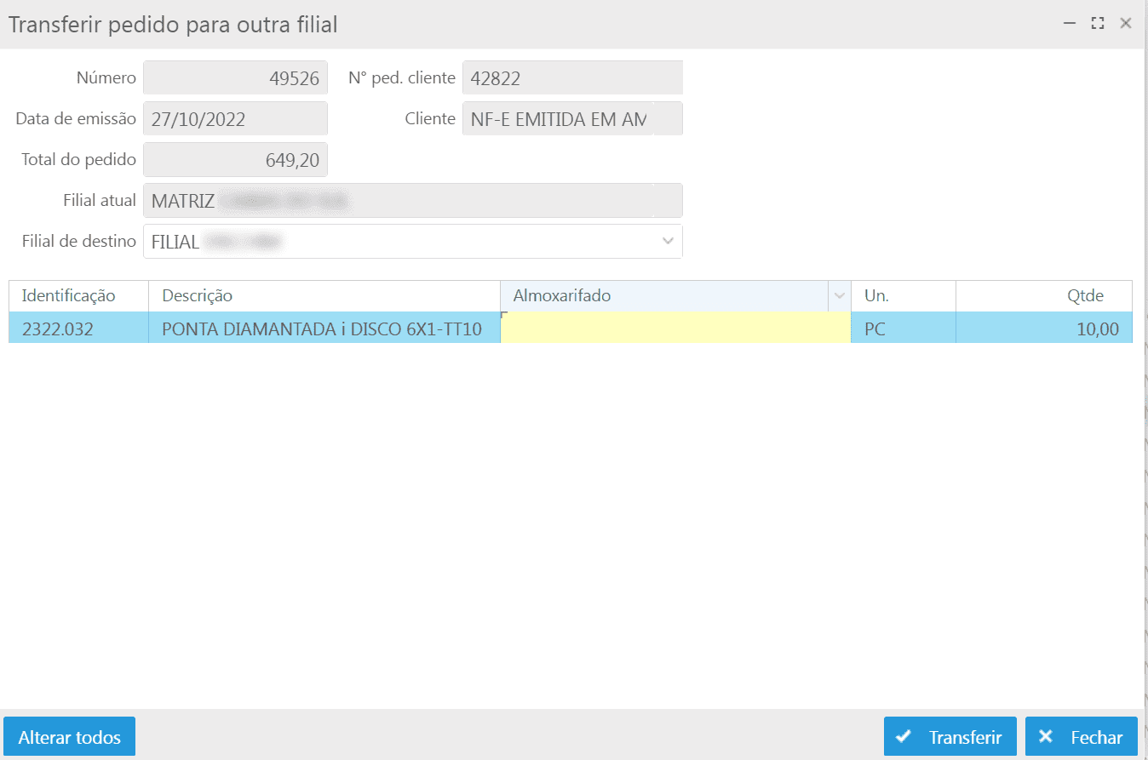Expand the Almoxarifado column header arrow

839,296
